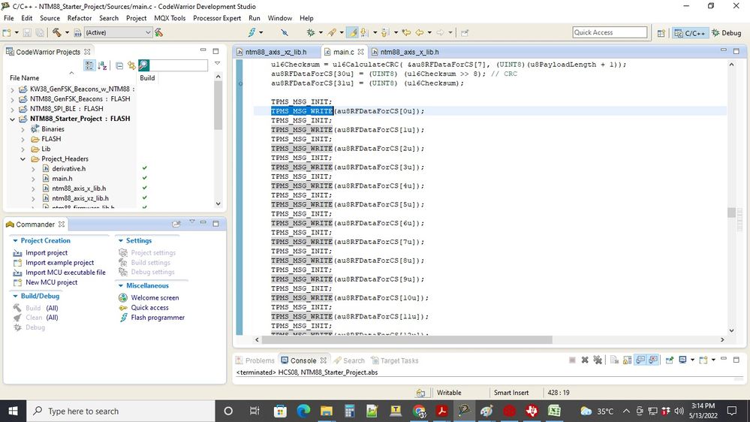Screen dimensions: 750x422
Task: Click the Quick Access input field
Action: [610, 32]
